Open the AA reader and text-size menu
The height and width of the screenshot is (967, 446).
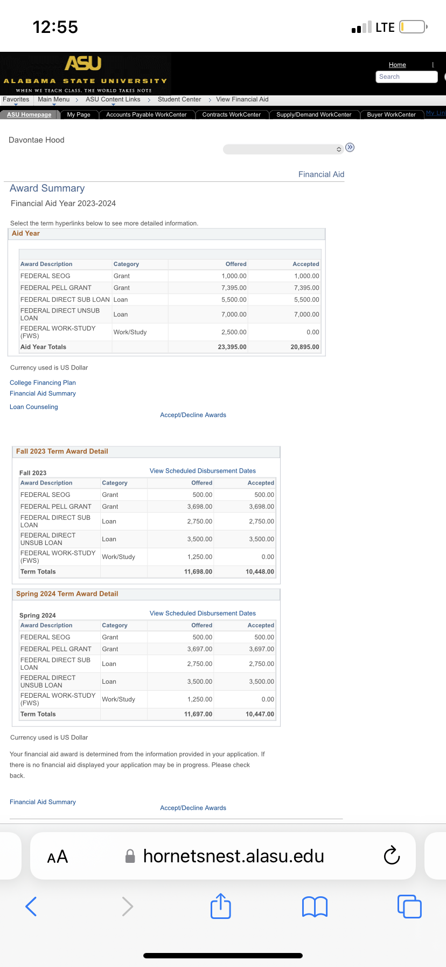pyautogui.click(x=58, y=856)
